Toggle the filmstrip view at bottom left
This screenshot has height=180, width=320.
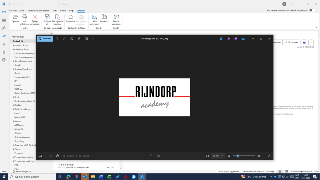40,156
